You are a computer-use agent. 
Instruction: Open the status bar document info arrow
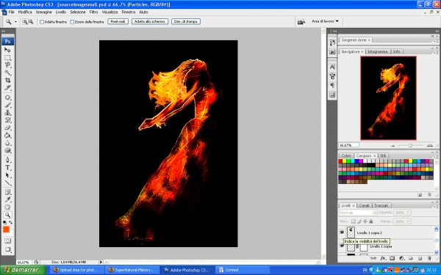coord(101,262)
